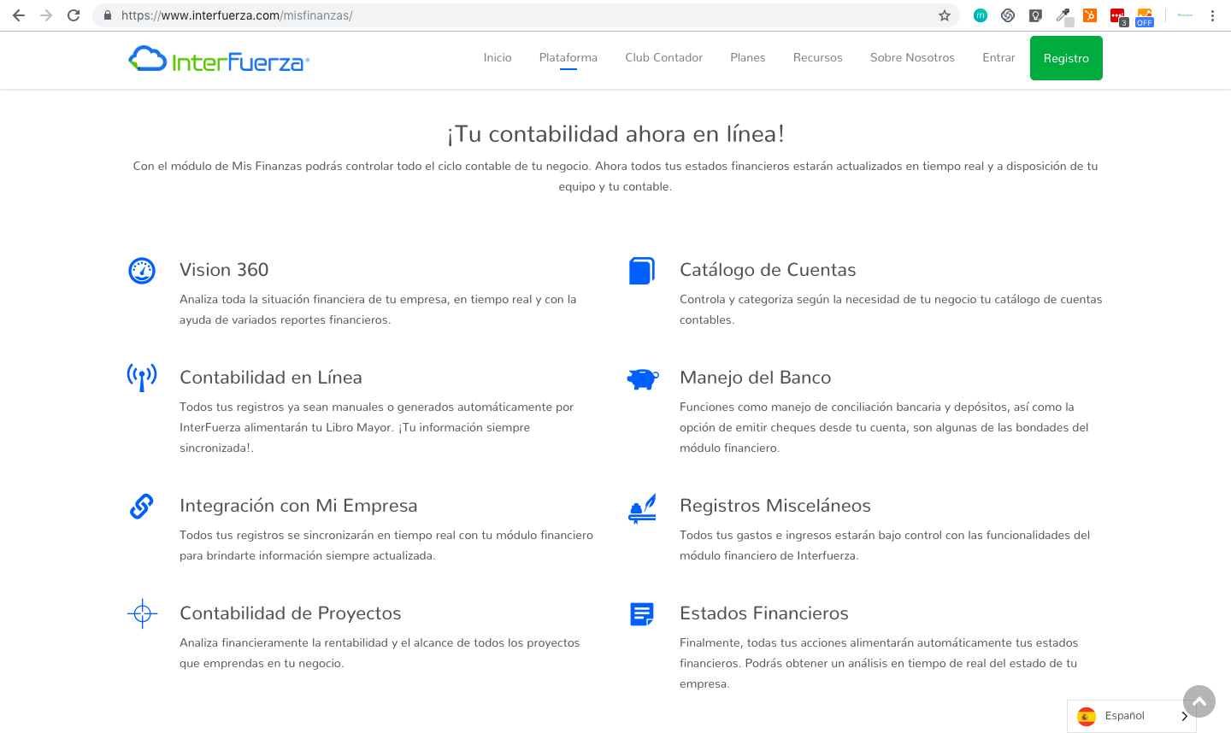The height and width of the screenshot is (733, 1231).
Task: Open the red LastPass extension icon
Action: click(1118, 16)
